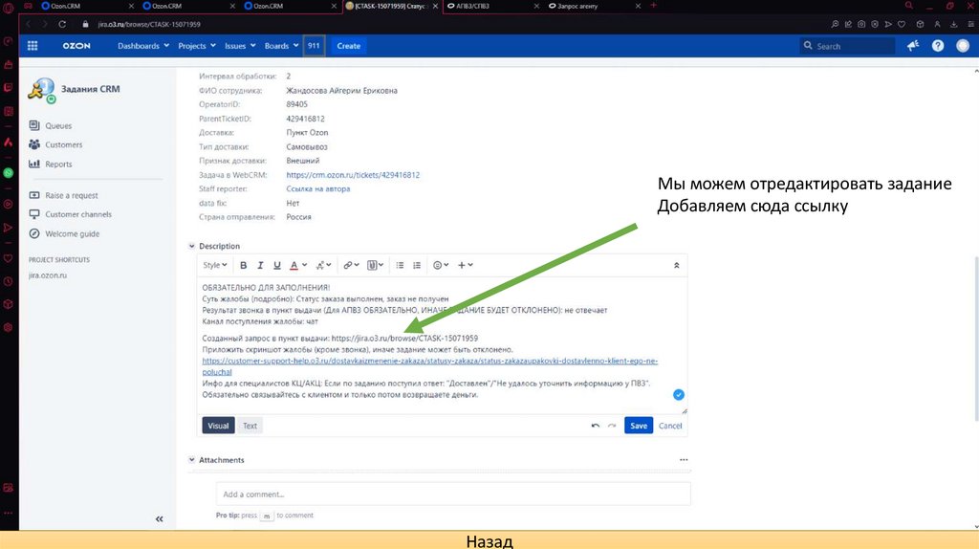Toggle underline formatting
979x549 pixels.
tap(276, 265)
